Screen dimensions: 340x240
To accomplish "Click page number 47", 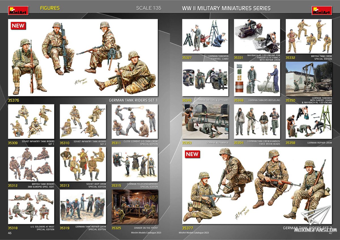I will click(x=330, y=233).
